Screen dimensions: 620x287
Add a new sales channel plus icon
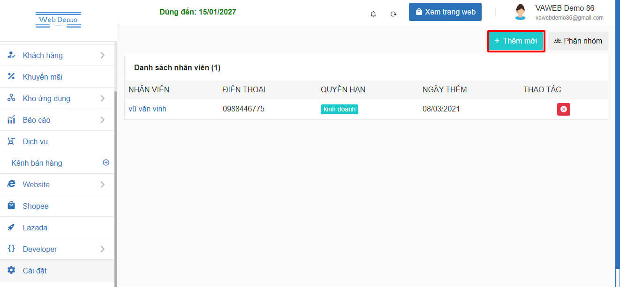coord(106,162)
